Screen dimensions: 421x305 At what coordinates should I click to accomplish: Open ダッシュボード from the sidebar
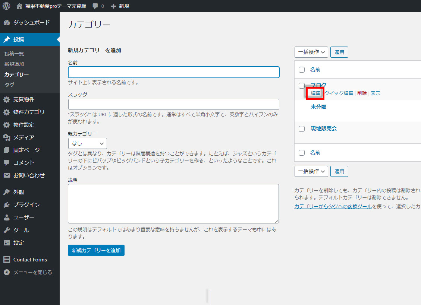point(31,22)
